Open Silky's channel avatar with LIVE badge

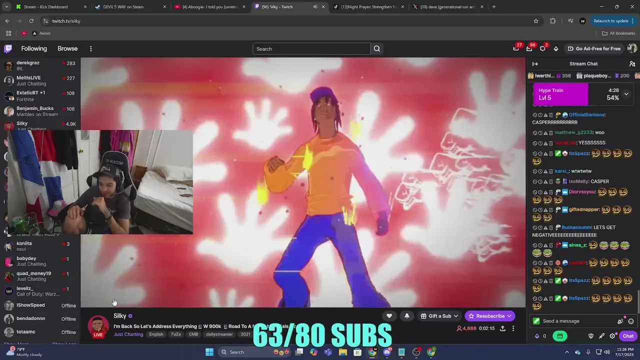click(x=98, y=326)
